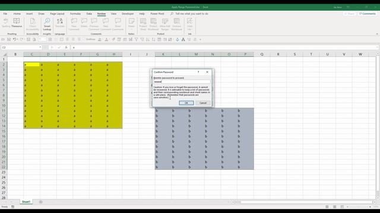Open Allow Edit Ranges
The width and height of the screenshot is (380, 213).
[165, 24]
